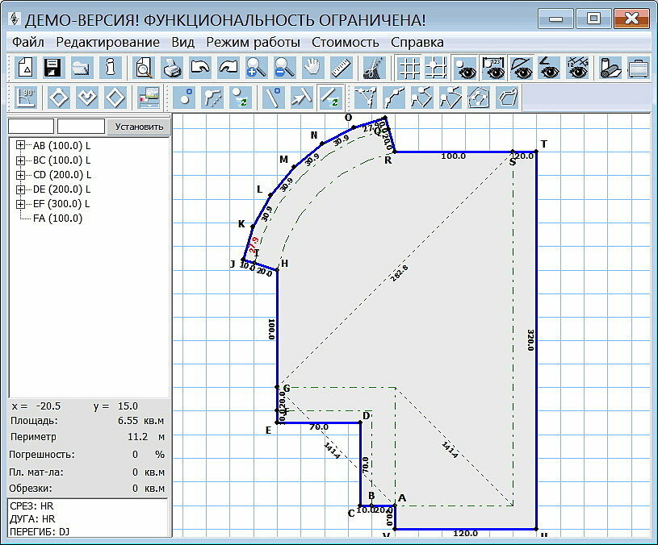658x545 pixels.
Task: Select the first zigzag polyline tool
Action: point(421,98)
